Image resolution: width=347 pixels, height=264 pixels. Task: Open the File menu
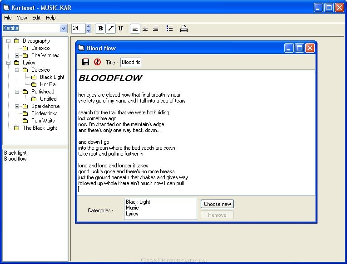point(8,18)
